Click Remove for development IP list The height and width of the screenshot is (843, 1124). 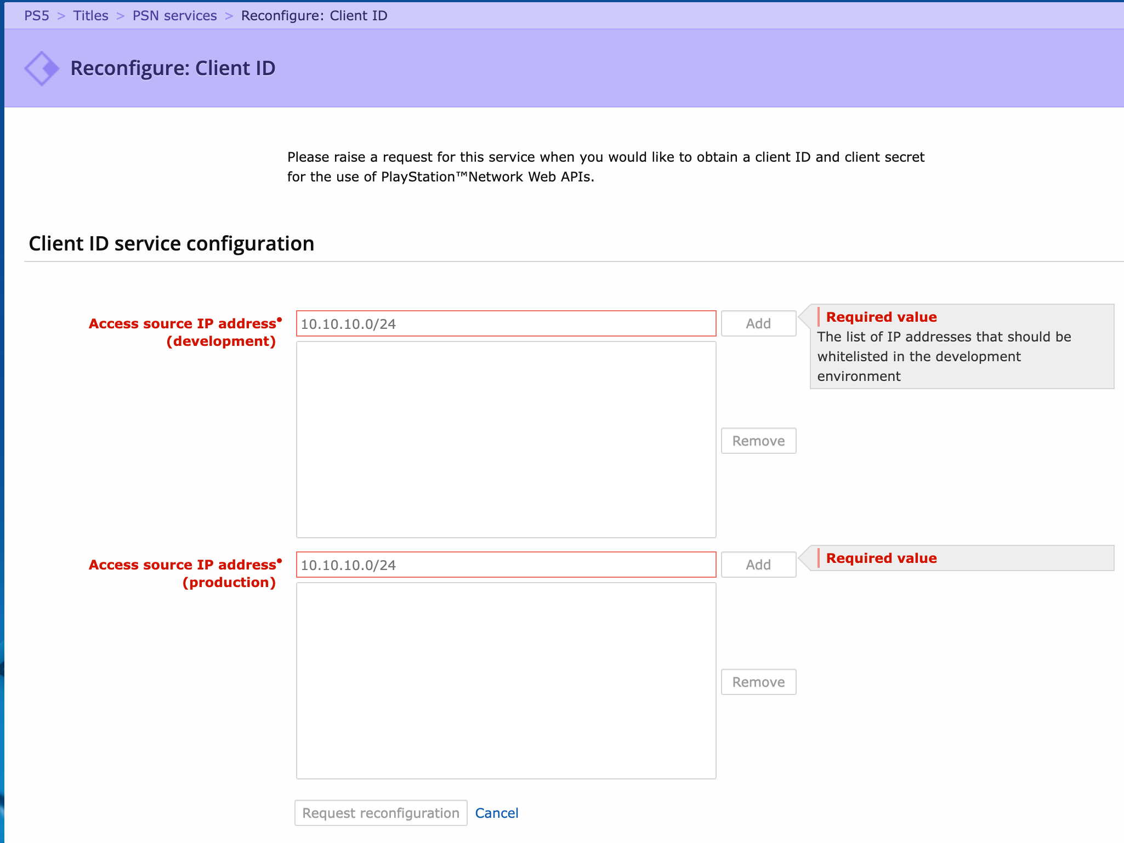(759, 441)
